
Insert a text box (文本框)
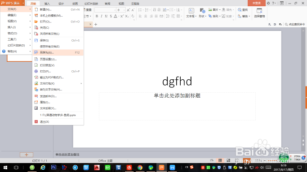pos(191,13)
